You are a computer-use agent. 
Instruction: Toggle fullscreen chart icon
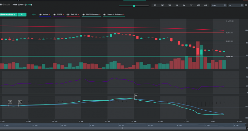246,5
